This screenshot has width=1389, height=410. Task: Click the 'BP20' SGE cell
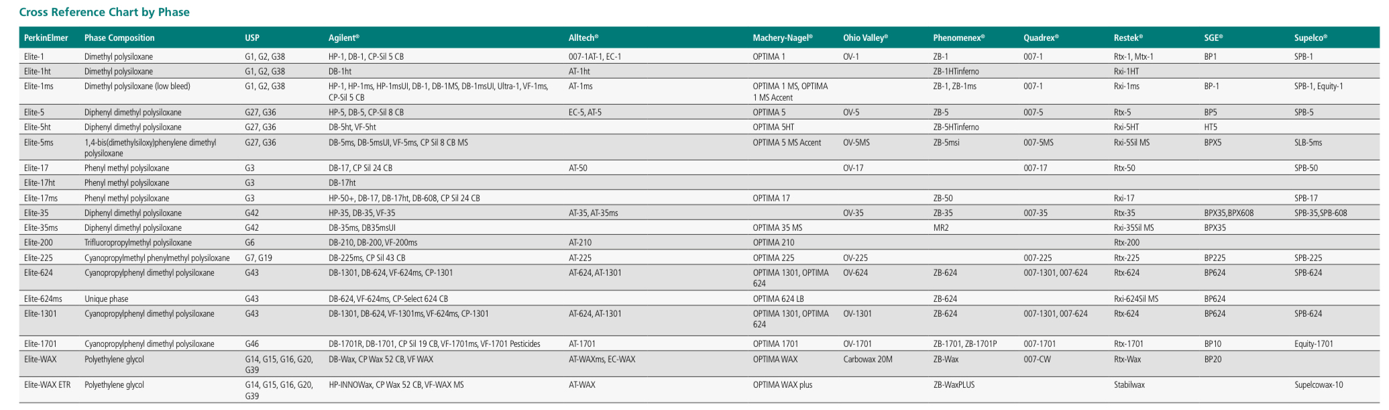(x=1213, y=360)
